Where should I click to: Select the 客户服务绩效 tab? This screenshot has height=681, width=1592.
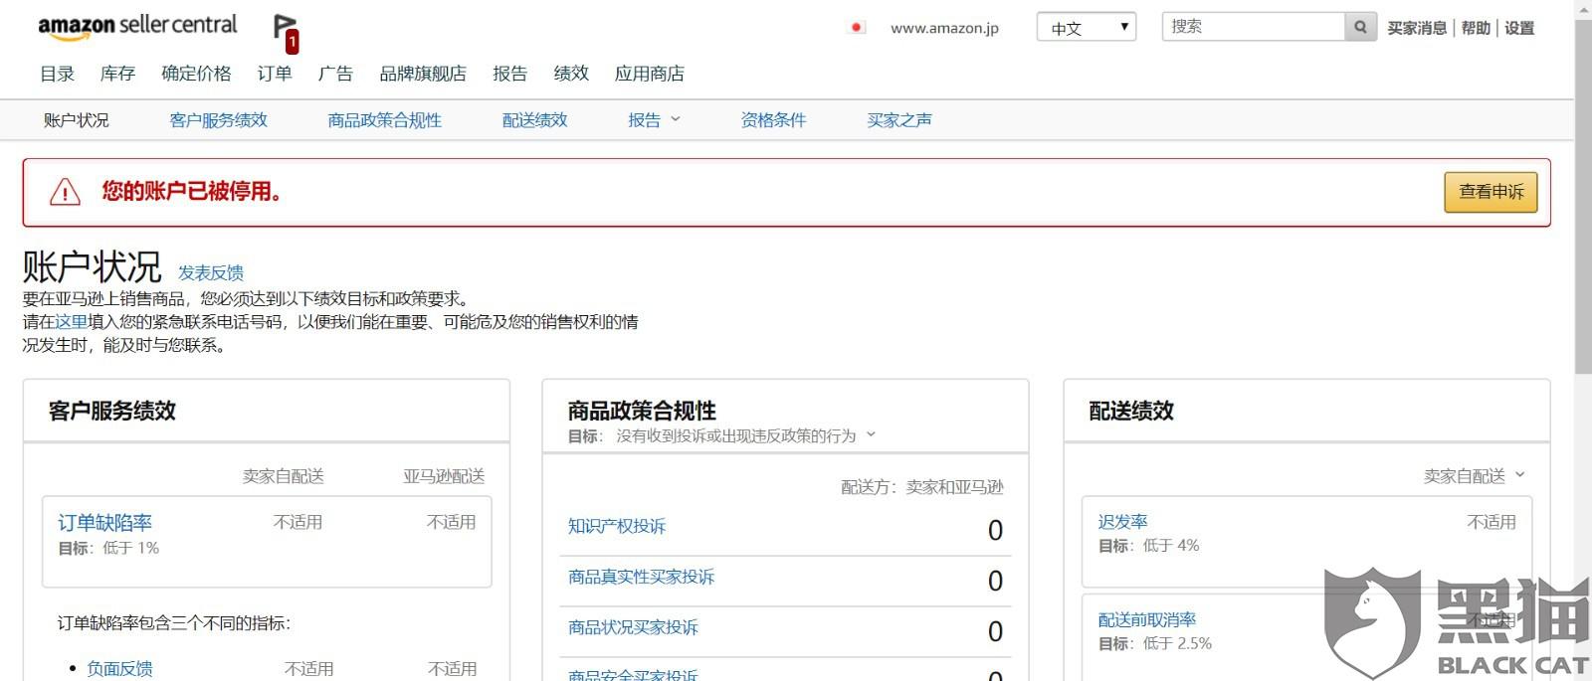[x=219, y=120]
